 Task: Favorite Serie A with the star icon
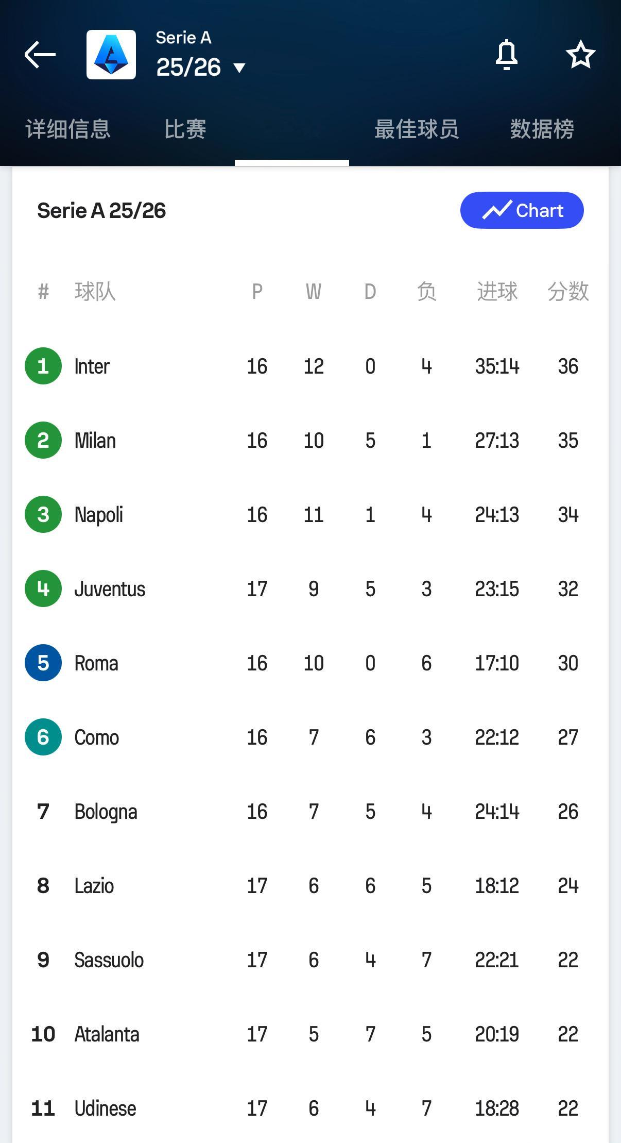point(580,55)
